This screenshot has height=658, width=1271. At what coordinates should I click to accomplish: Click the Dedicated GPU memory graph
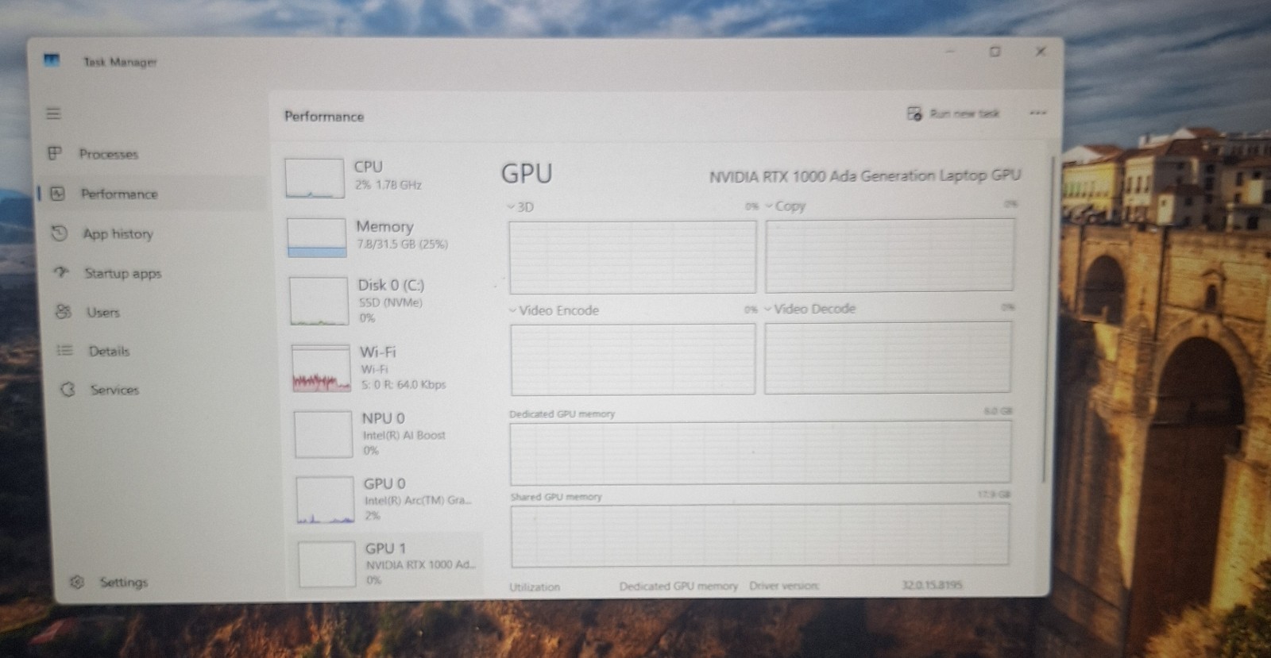[x=760, y=452]
